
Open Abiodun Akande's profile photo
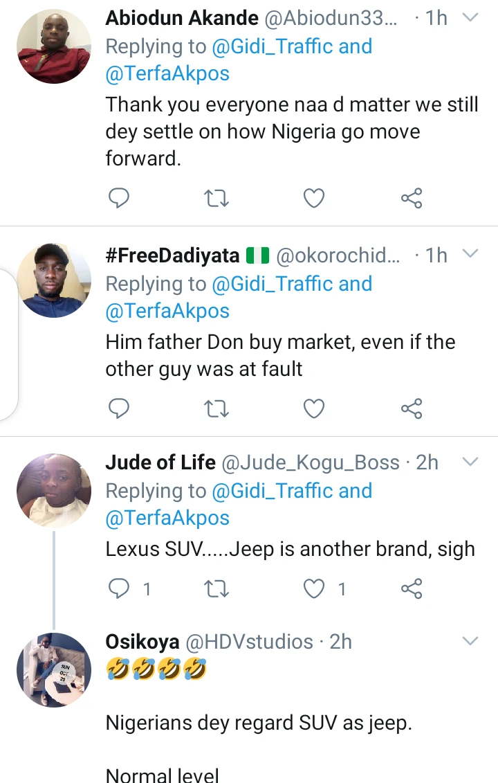[54, 46]
